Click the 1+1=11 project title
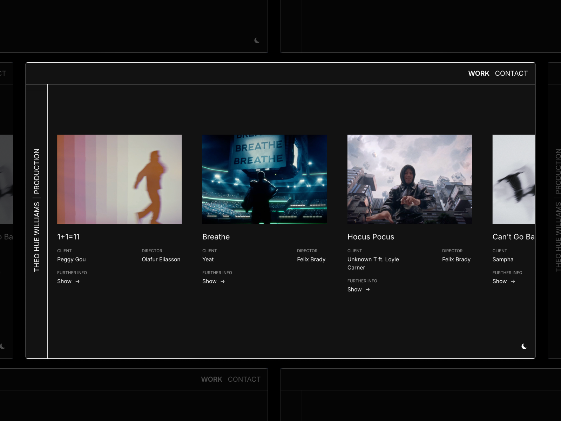561x421 pixels. coord(68,237)
